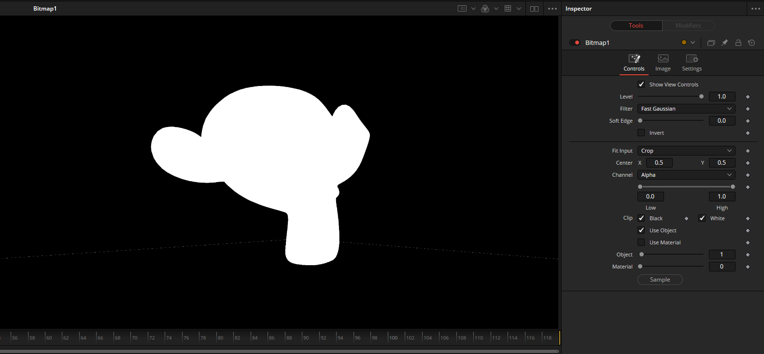Screen dimensions: 764x354
Task: Click the Center Y value field
Action: point(722,163)
